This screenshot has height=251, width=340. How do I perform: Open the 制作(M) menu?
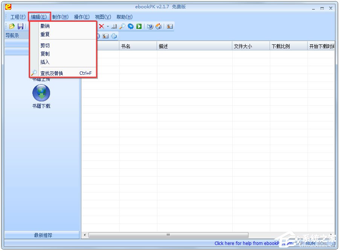tap(60, 17)
